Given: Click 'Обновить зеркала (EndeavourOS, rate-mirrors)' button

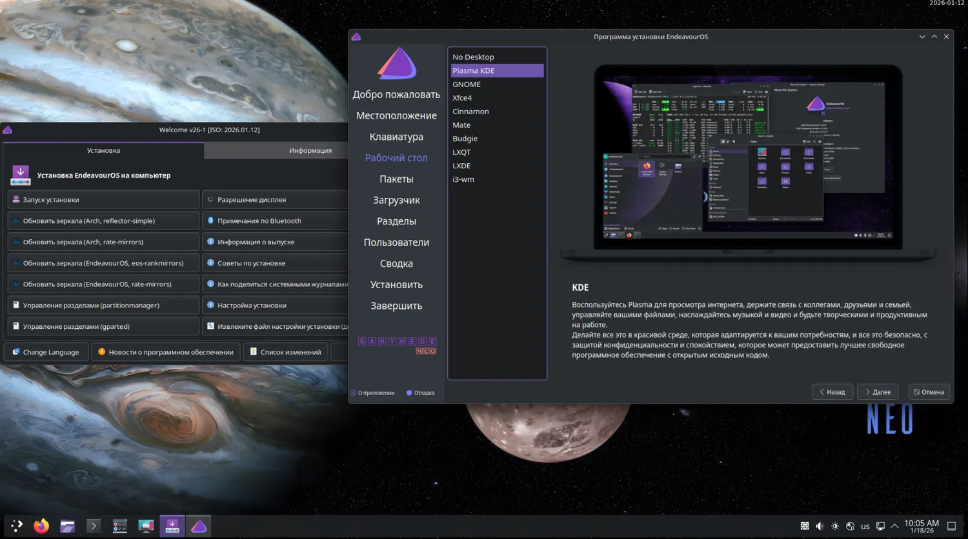Looking at the screenshot, I should [103, 284].
